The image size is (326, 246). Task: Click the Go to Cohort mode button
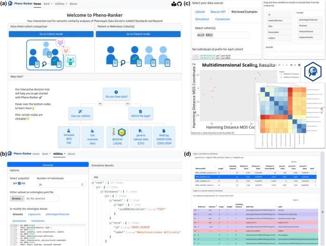(51, 34)
